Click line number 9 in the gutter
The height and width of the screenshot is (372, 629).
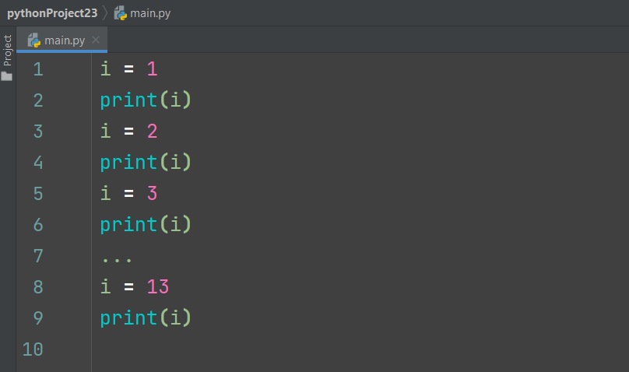(x=38, y=318)
